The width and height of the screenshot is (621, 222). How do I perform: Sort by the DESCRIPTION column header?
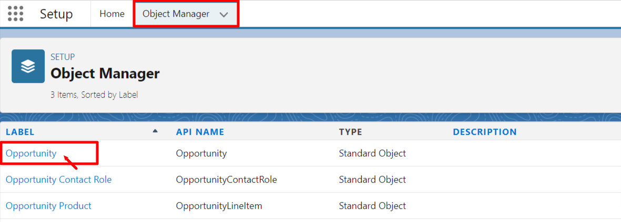click(485, 132)
